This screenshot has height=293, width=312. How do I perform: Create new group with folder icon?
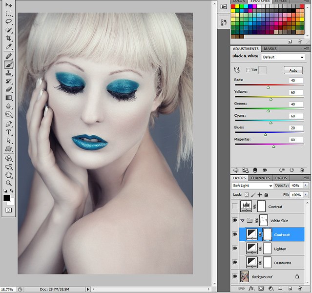(281, 289)
